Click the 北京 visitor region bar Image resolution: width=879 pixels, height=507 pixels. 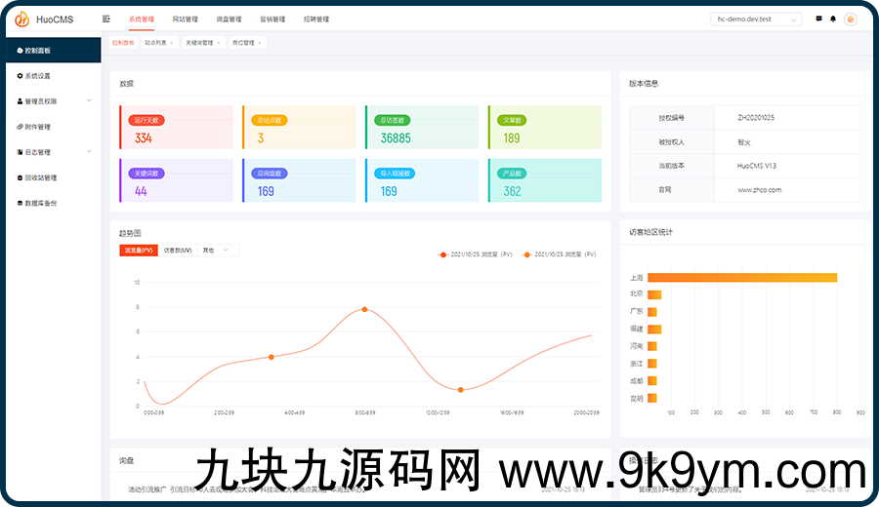pyautogui.click(x=654, y=294)
